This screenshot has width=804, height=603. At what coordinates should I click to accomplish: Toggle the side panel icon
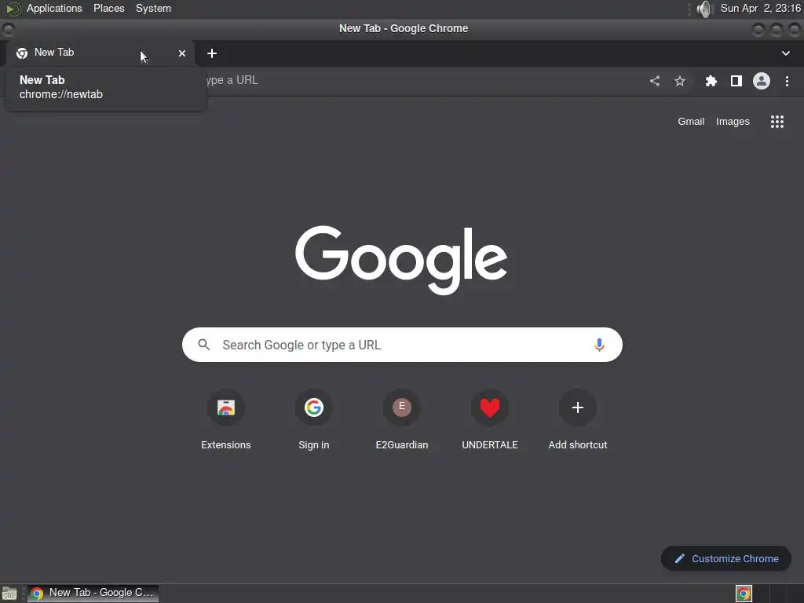[736, 81]
